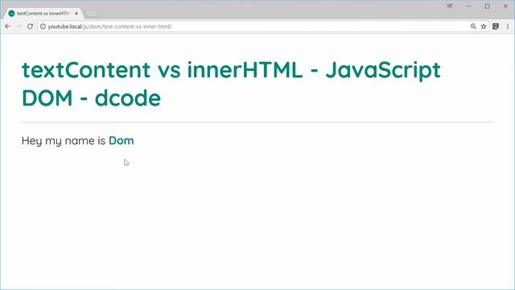The image size is (515, 290).
Task: Open the Chrome profile icon in title bar
Action: (x=450, y=6)
